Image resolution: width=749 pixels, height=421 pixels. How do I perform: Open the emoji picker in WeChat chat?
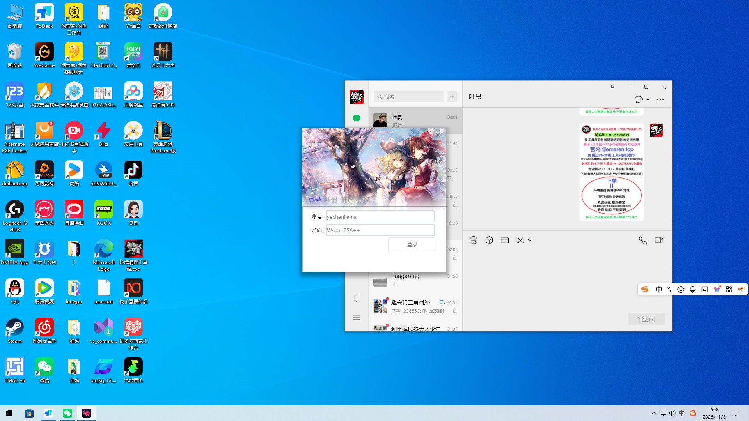(473, 240)
